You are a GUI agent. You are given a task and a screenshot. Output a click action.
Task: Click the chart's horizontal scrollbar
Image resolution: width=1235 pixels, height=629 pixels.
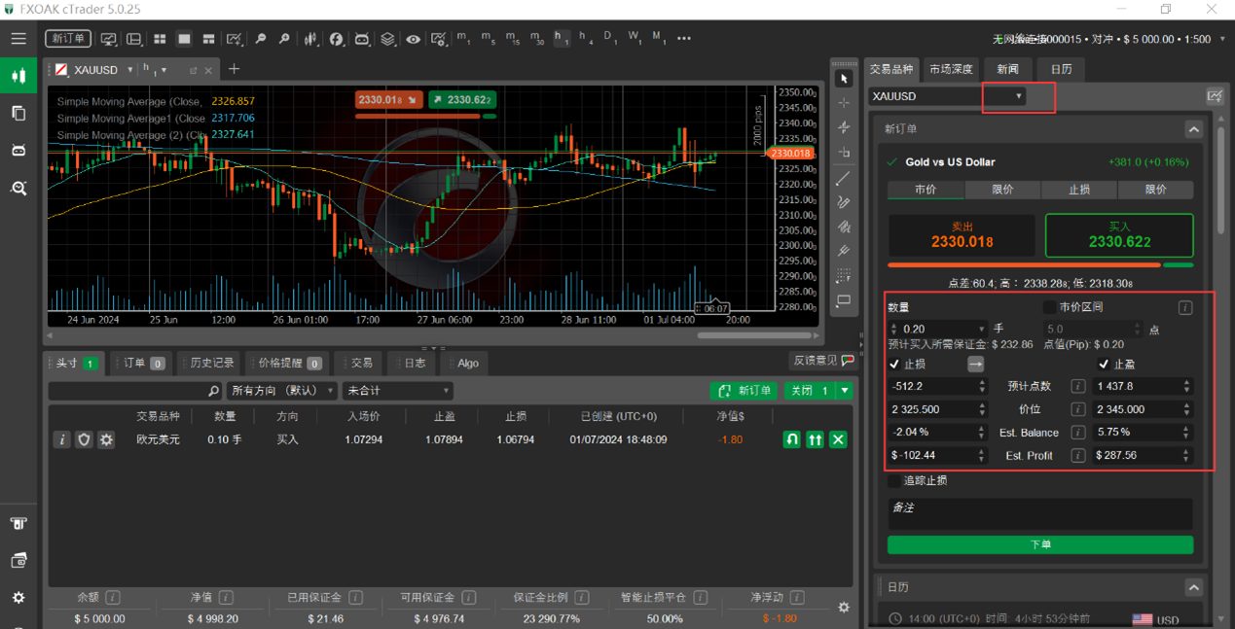point(754,335)
